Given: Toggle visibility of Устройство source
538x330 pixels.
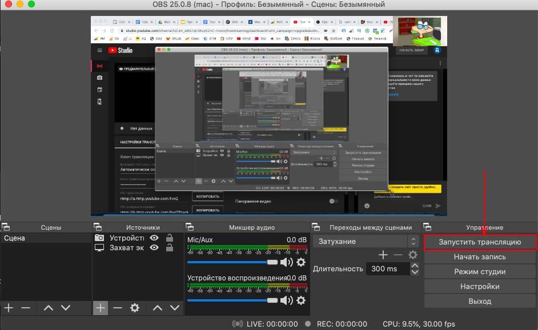Looking at the screenshot, I should (x=154, y=238).
